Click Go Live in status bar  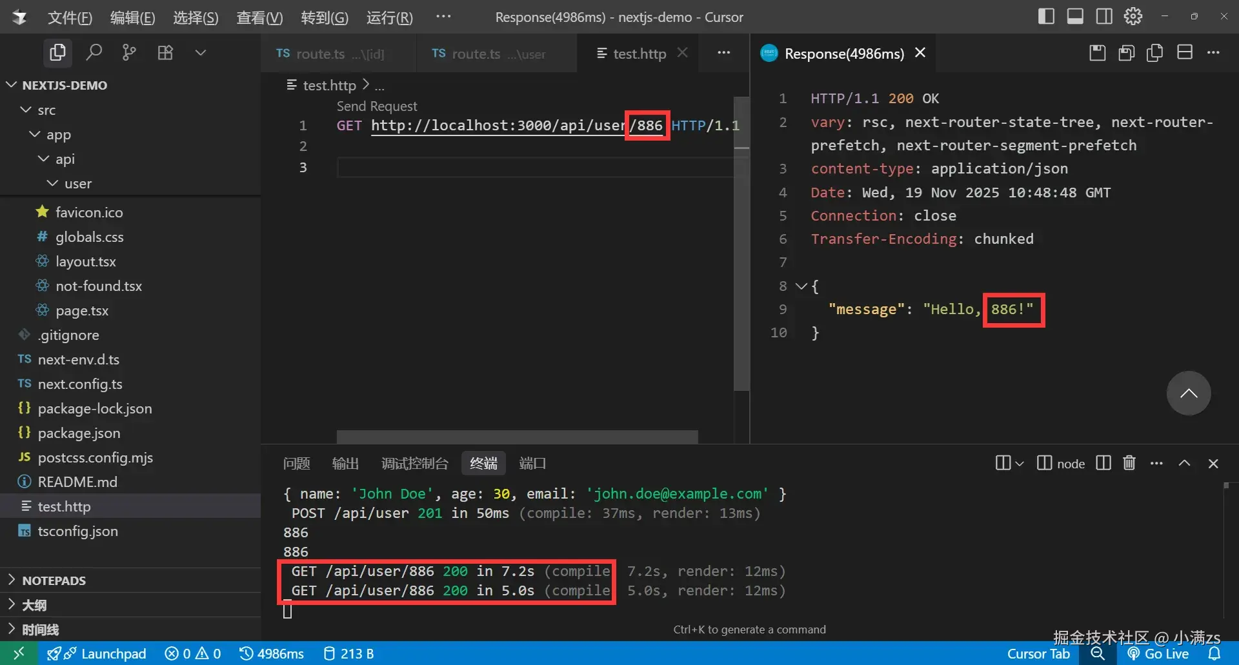[1157, 653]
